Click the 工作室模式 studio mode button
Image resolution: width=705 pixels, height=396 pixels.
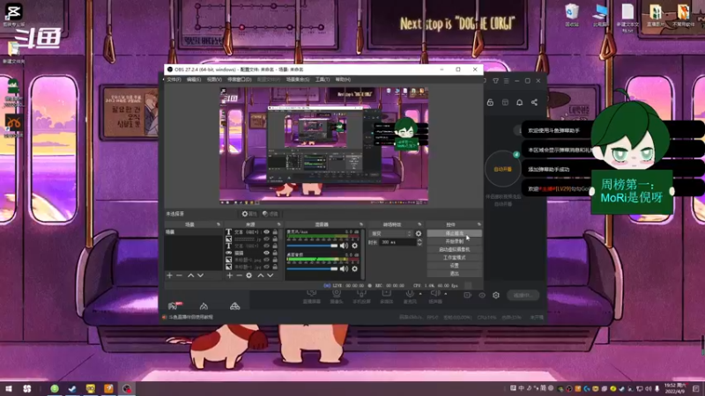point(454,258)
